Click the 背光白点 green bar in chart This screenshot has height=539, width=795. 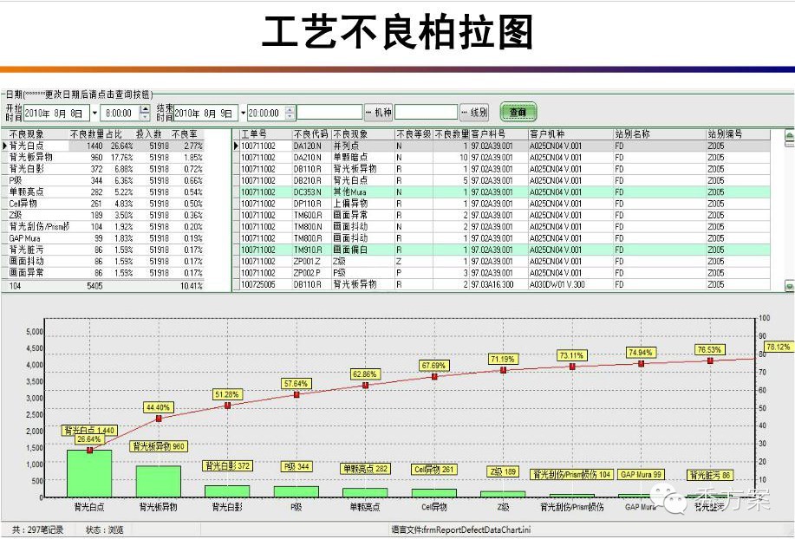(89, 473)
